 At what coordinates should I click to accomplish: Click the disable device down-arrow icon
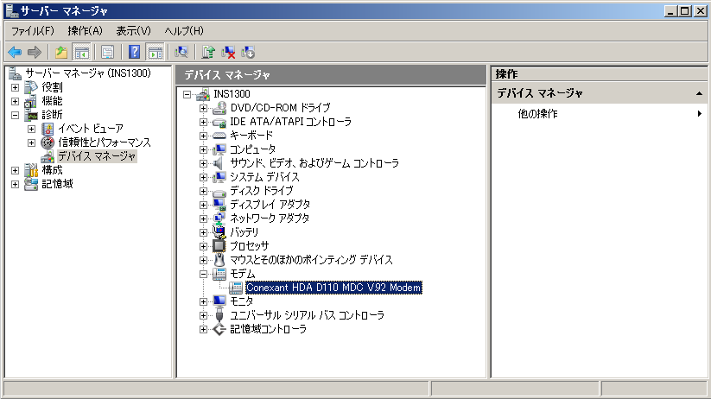point(248,53)
